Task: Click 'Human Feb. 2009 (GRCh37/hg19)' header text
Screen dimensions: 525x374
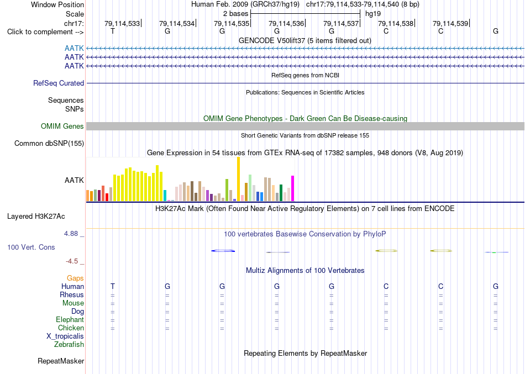Action: click(x=245, y=4)
